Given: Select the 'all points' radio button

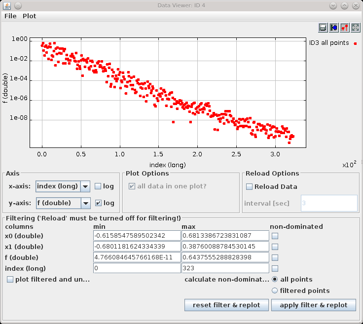Looking at the screenshot, I should click(275, 279).
